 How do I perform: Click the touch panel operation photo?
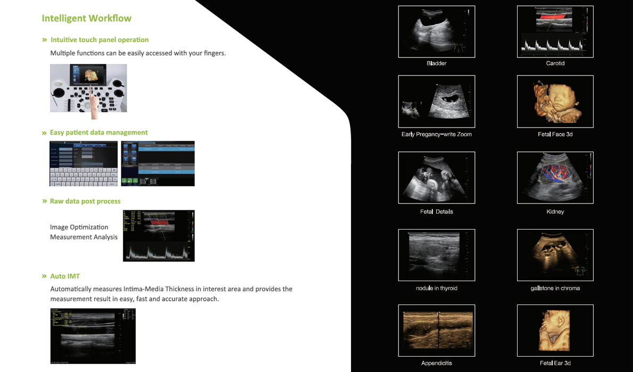coord(88,91)
